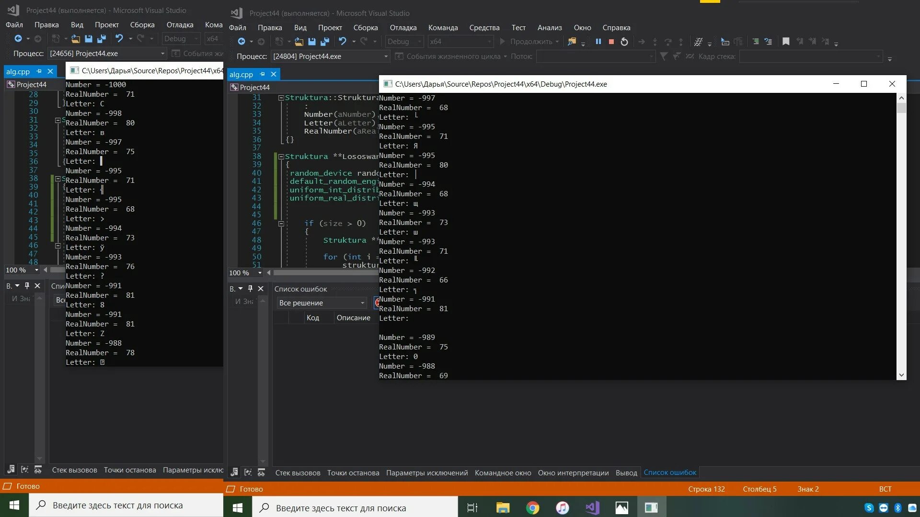Image resolution: width=920 pixels, height=517 pixels.
Task: Open the 100 % zoom dropdown in right editor
Action: point(245,273)
